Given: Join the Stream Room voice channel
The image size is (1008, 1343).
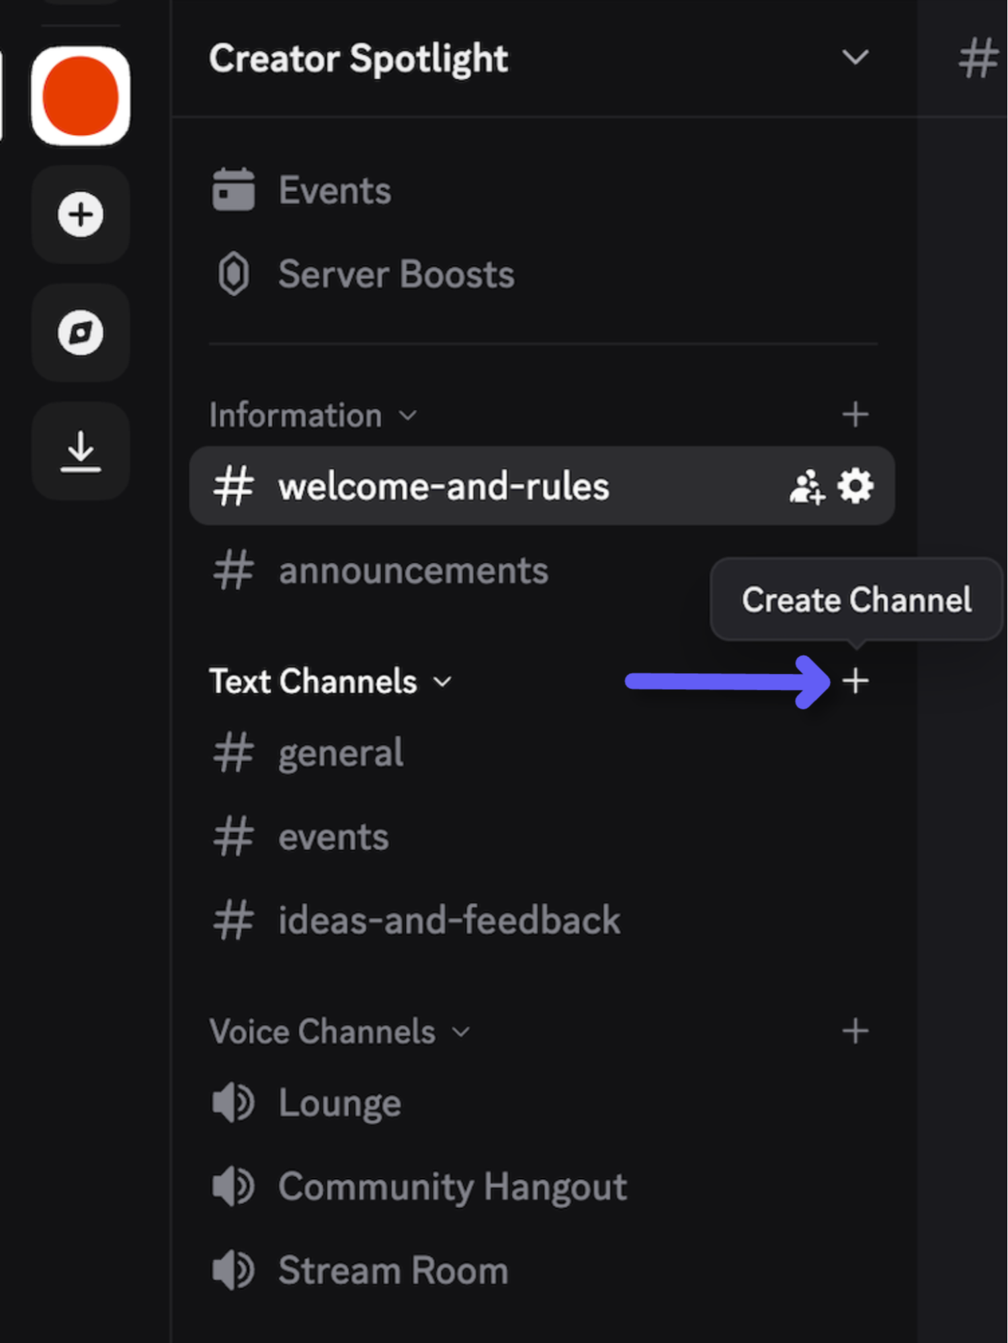Looking at the screenshot, I should point(393,1270).
